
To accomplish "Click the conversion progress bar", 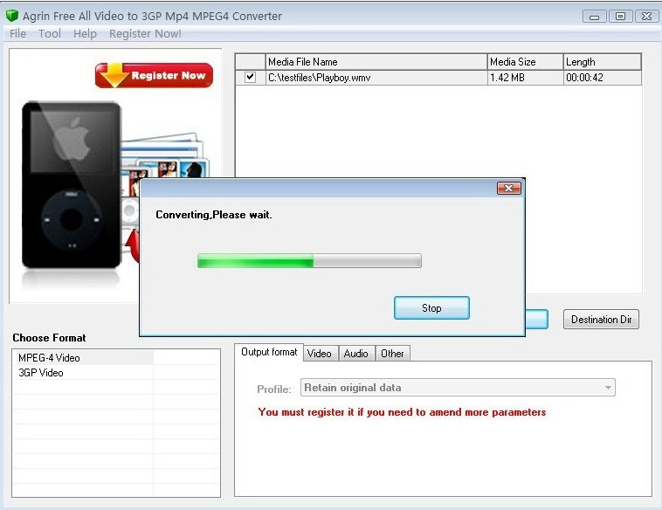I will pyautogui.click(x=309, y=260).
